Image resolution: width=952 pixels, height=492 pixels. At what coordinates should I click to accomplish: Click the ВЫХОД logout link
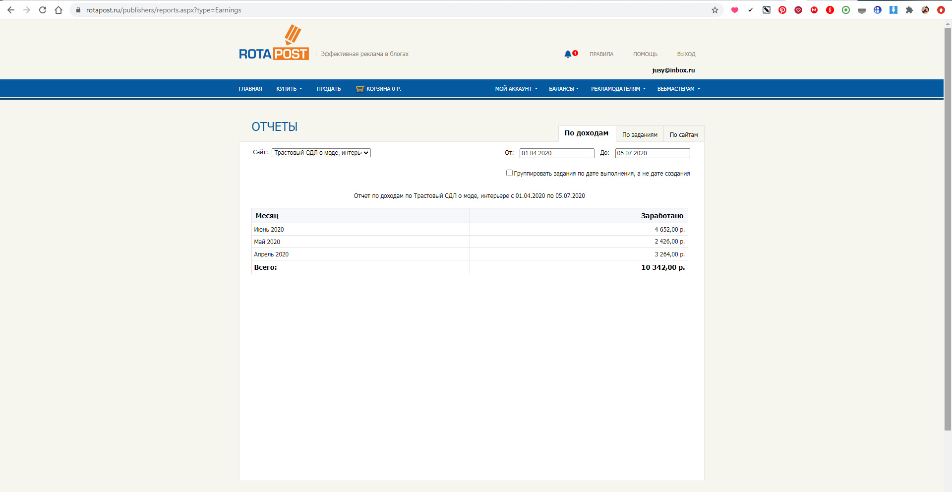(686, 54)
